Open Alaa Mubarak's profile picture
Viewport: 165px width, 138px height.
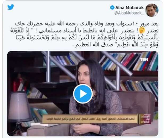[x=152, y=10]
